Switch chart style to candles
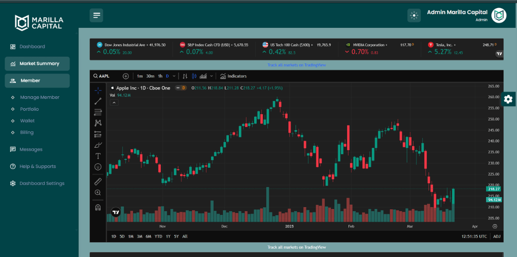 [x=194, y=76]
